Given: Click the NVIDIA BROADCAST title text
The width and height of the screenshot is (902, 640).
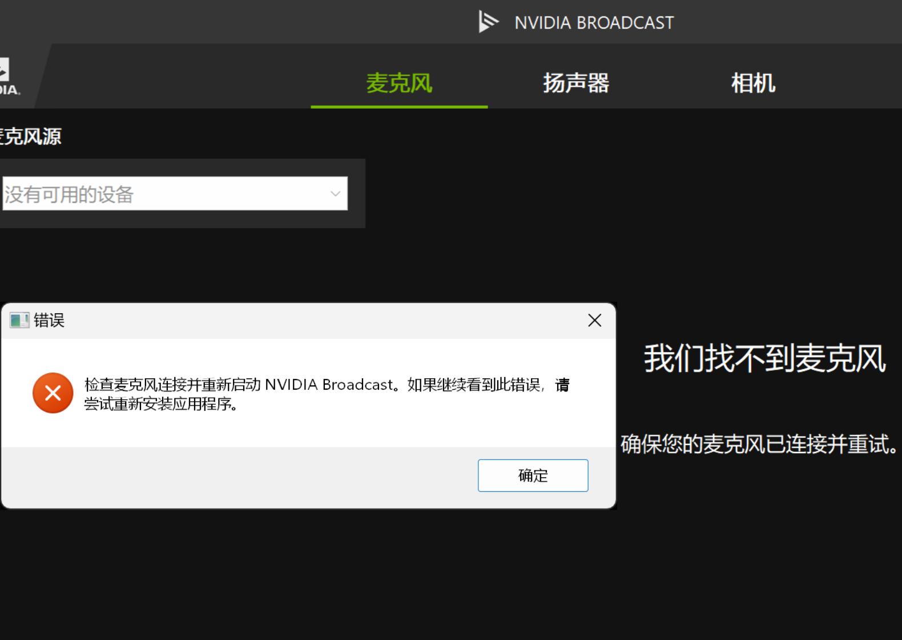Looking at the screenshot, I should (594, 23).
